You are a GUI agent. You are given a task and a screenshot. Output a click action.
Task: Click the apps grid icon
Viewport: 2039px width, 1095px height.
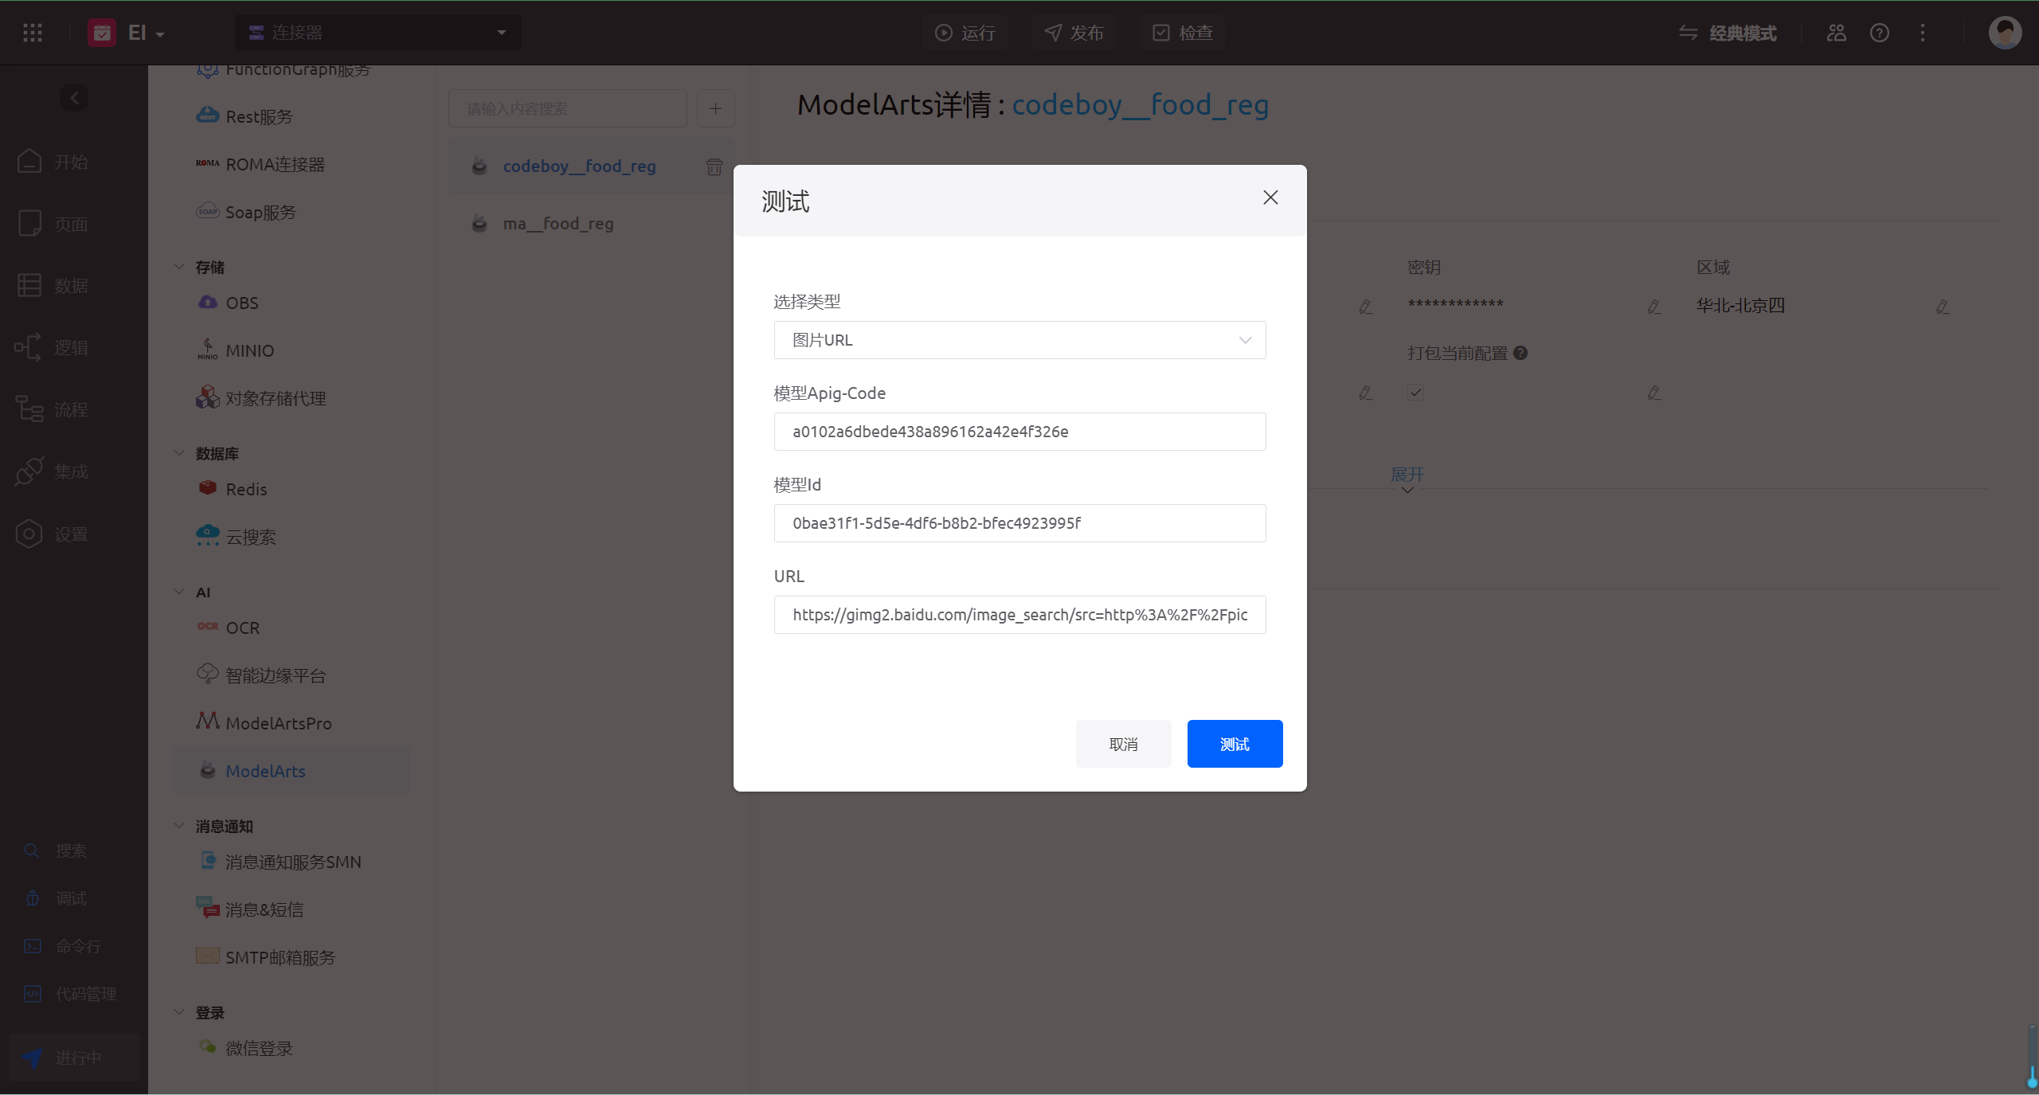point(33,33)
